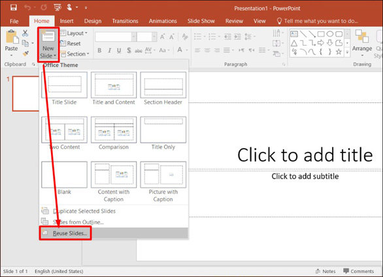The height and width of the screenshot is (277, 383).
Task: Click the Clear All Formatting icon
Action: [185, 36]
